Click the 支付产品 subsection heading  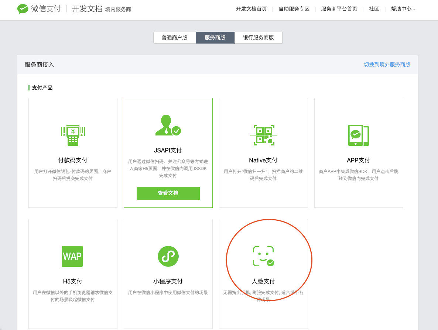click(42, 87)
